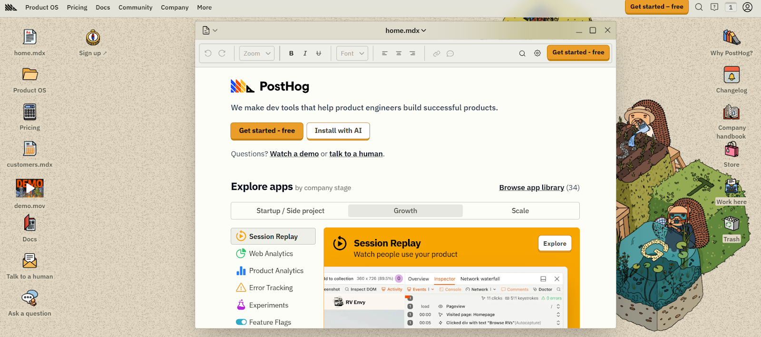Toggle bold formatting
The image size is (761, 337).
pos(291,53)
